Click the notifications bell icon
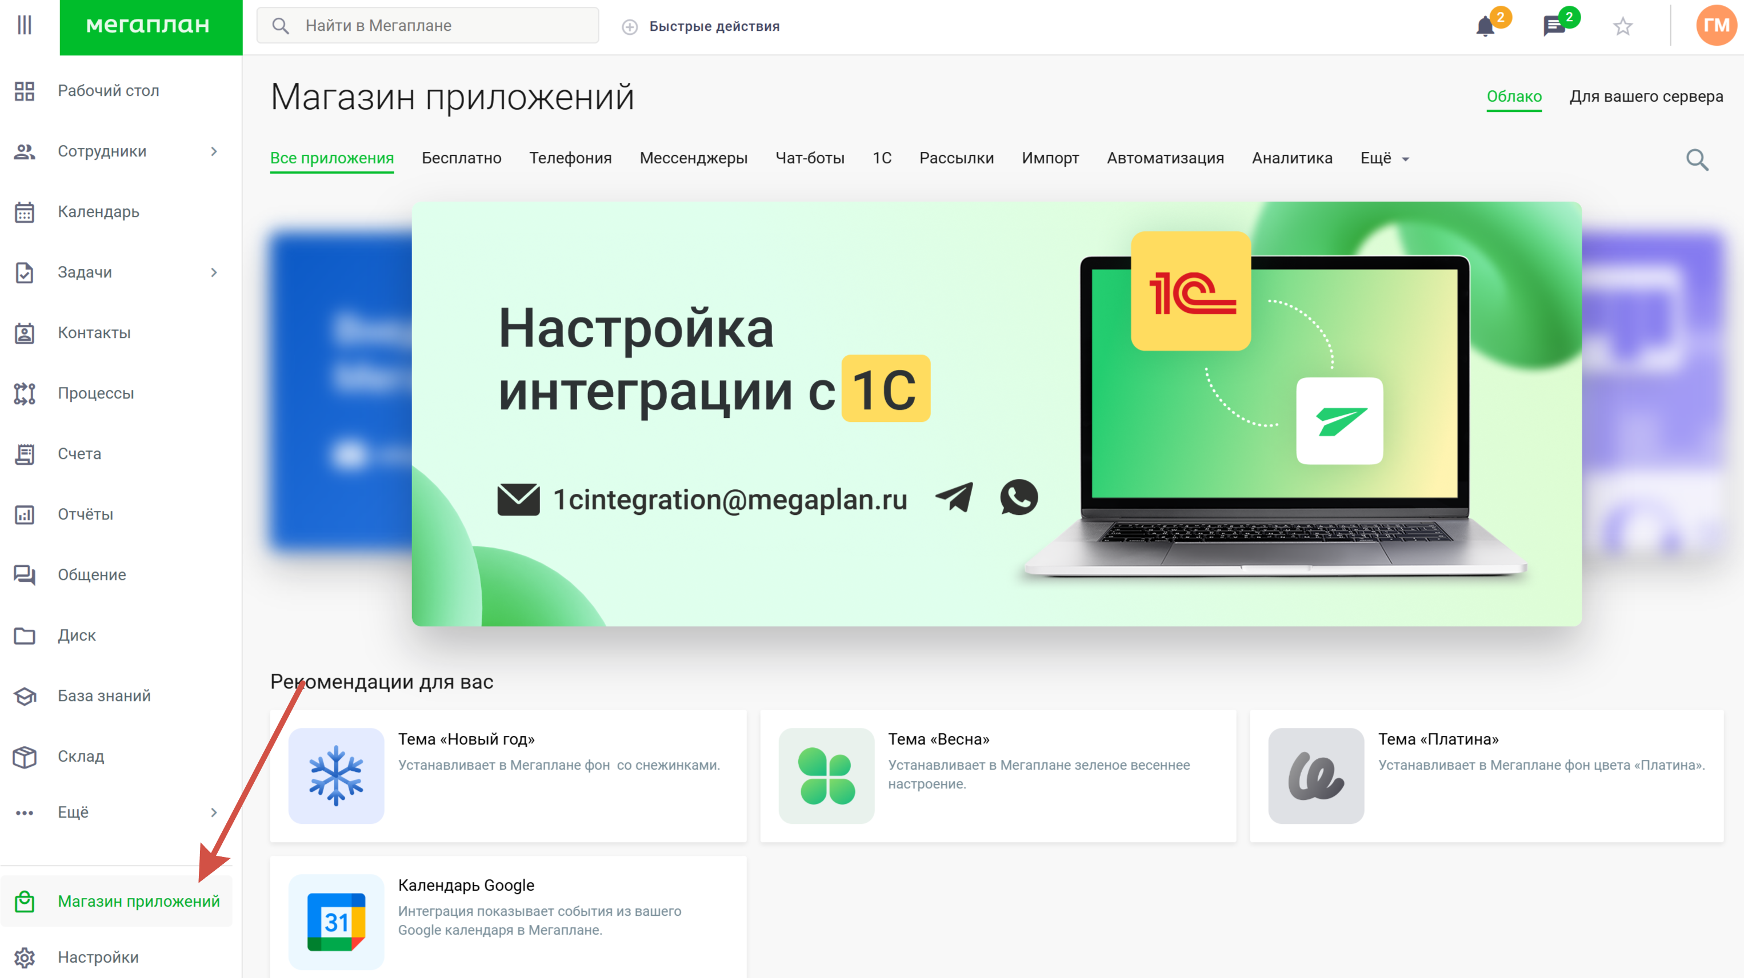 tap(1485, 27)
